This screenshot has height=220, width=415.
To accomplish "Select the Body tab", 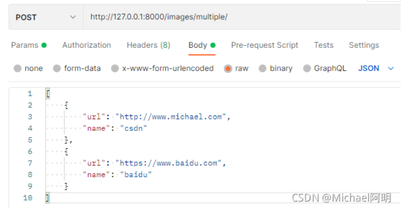I will (198, 45).
